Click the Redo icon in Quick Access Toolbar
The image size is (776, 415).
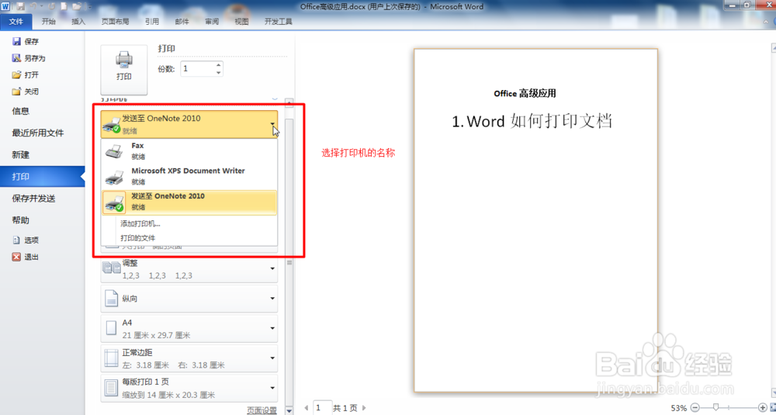click(x=52, y=6)
